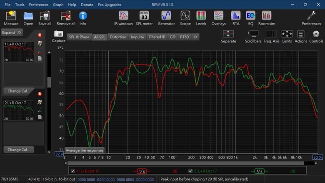Click the Separate traces icon
Screen dimensions: 325x183
pyautogui.click(x=228, y=34)
